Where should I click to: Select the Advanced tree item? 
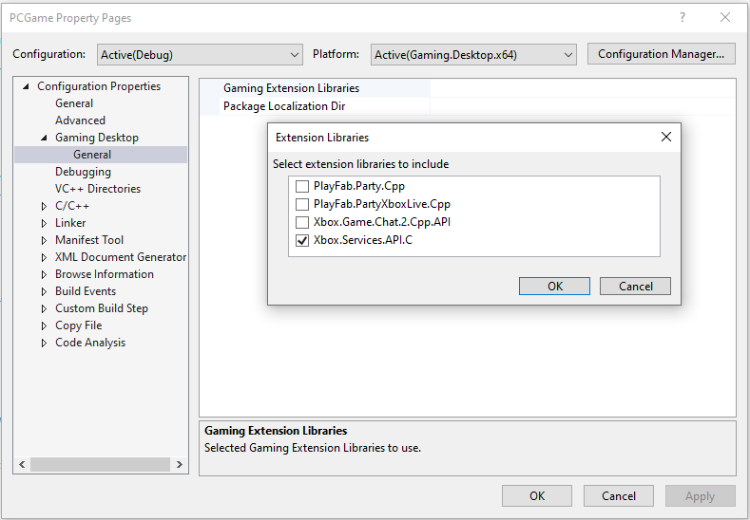tap(80, 121)
